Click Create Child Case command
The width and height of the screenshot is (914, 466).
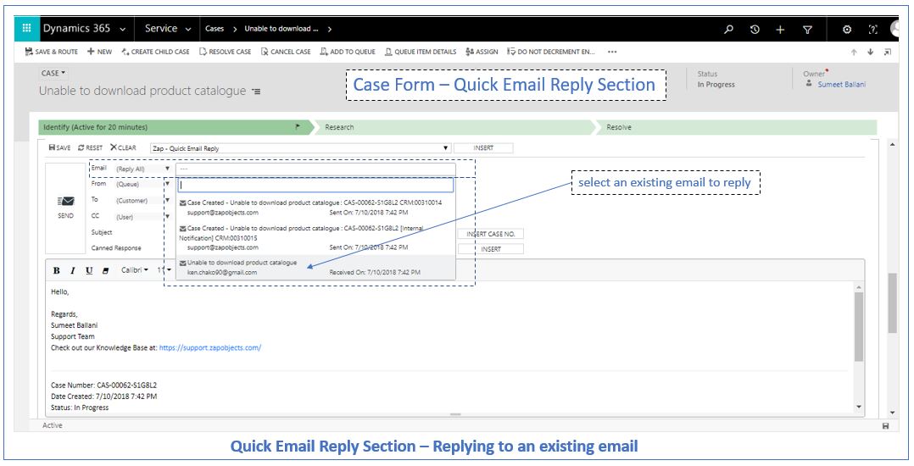point(156,52)
